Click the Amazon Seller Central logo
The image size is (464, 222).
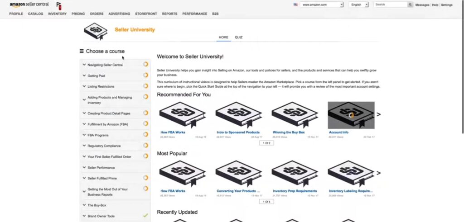coord(29,5)
